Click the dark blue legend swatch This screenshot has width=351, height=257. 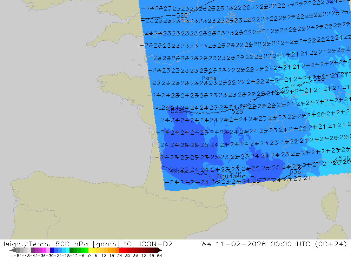pyautogui.click(x=52, y=250)
